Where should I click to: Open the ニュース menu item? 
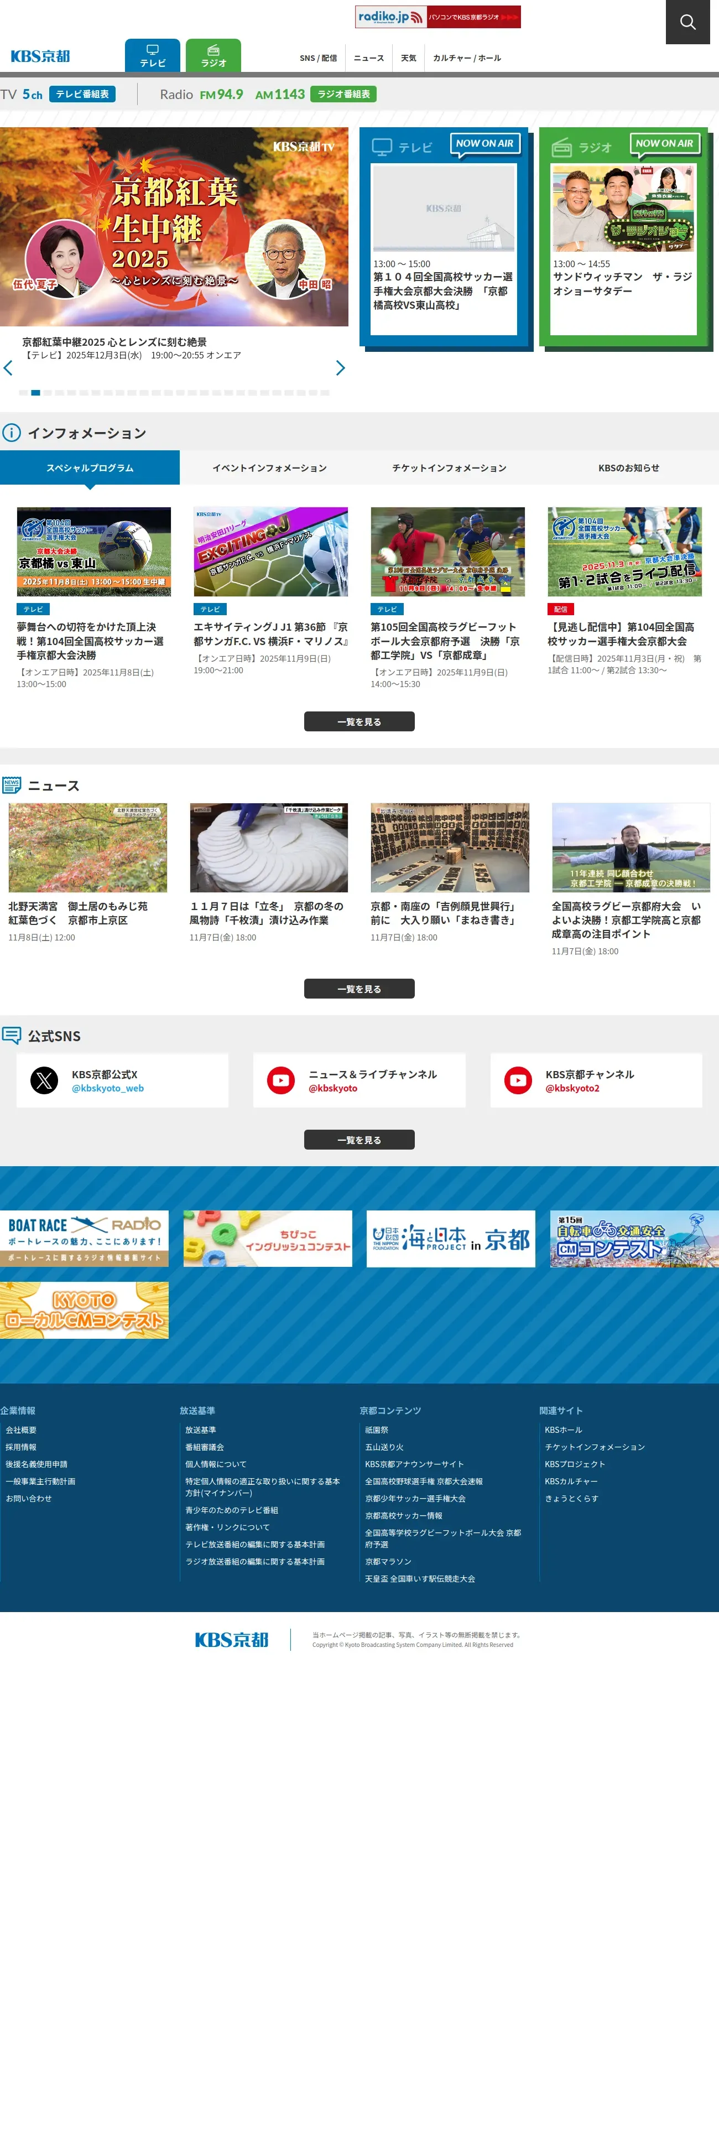369,58
